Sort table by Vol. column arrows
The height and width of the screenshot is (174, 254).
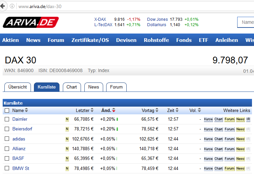click(200, 110)
